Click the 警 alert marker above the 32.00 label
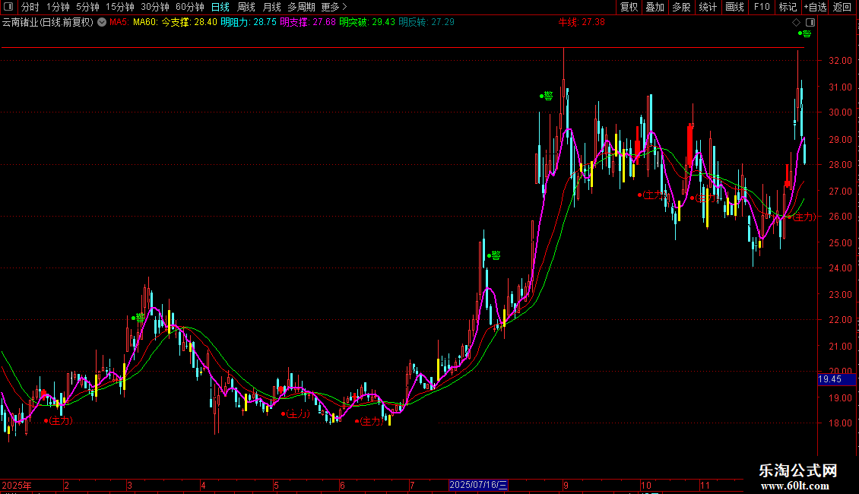The width and height of the screenshot is (859, 494). click(805, 33)
